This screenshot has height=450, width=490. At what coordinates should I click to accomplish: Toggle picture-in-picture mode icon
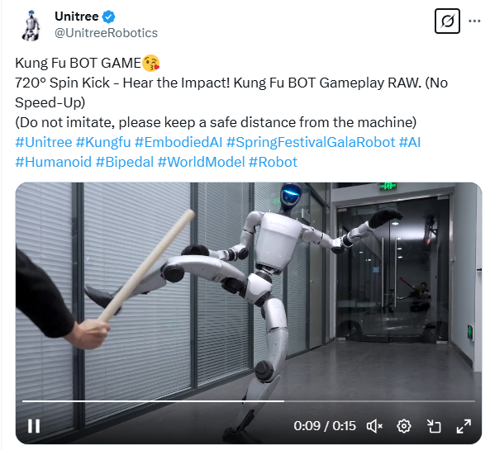click(434, 426)
